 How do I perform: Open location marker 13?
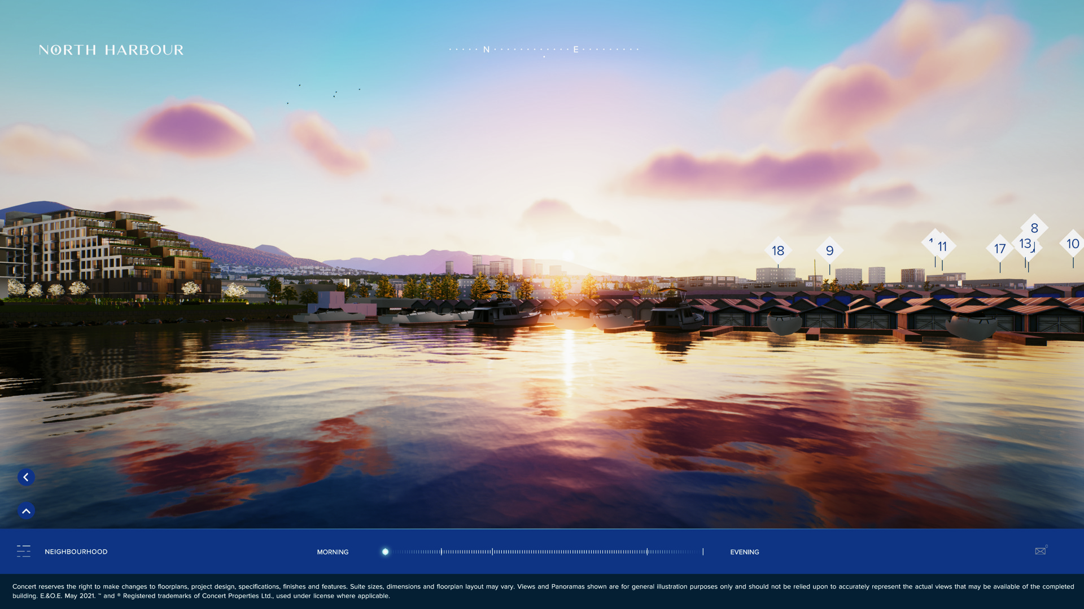point(1024,244)
